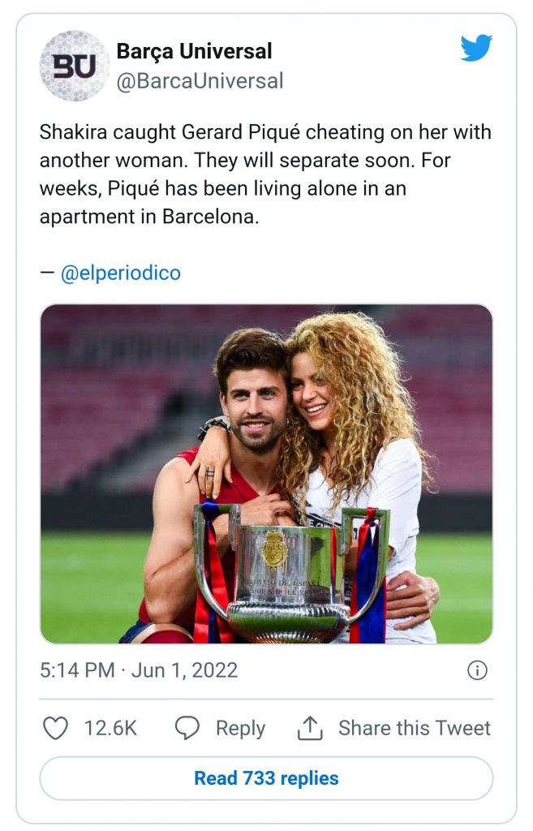Image resolution: width=533 pixels, height=831 pixels.
Task: Click the Reply text label
Action: [240, 728]
